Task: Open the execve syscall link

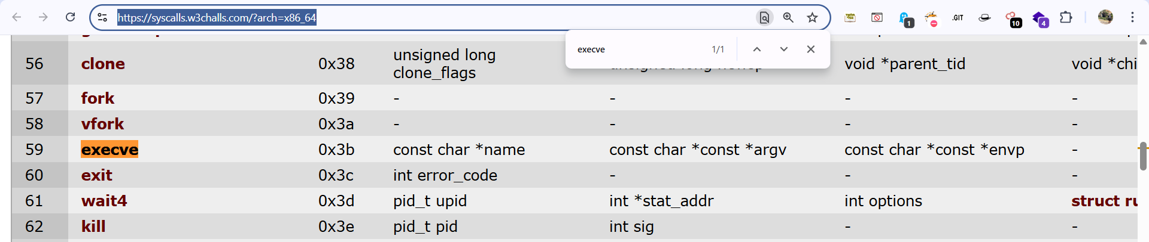Action: (x=110, y=150)
